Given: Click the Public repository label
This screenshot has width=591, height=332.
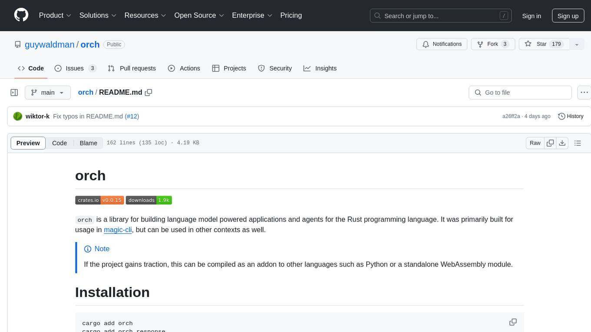Looking at the screenshot, I should click(x=114, y=44).
